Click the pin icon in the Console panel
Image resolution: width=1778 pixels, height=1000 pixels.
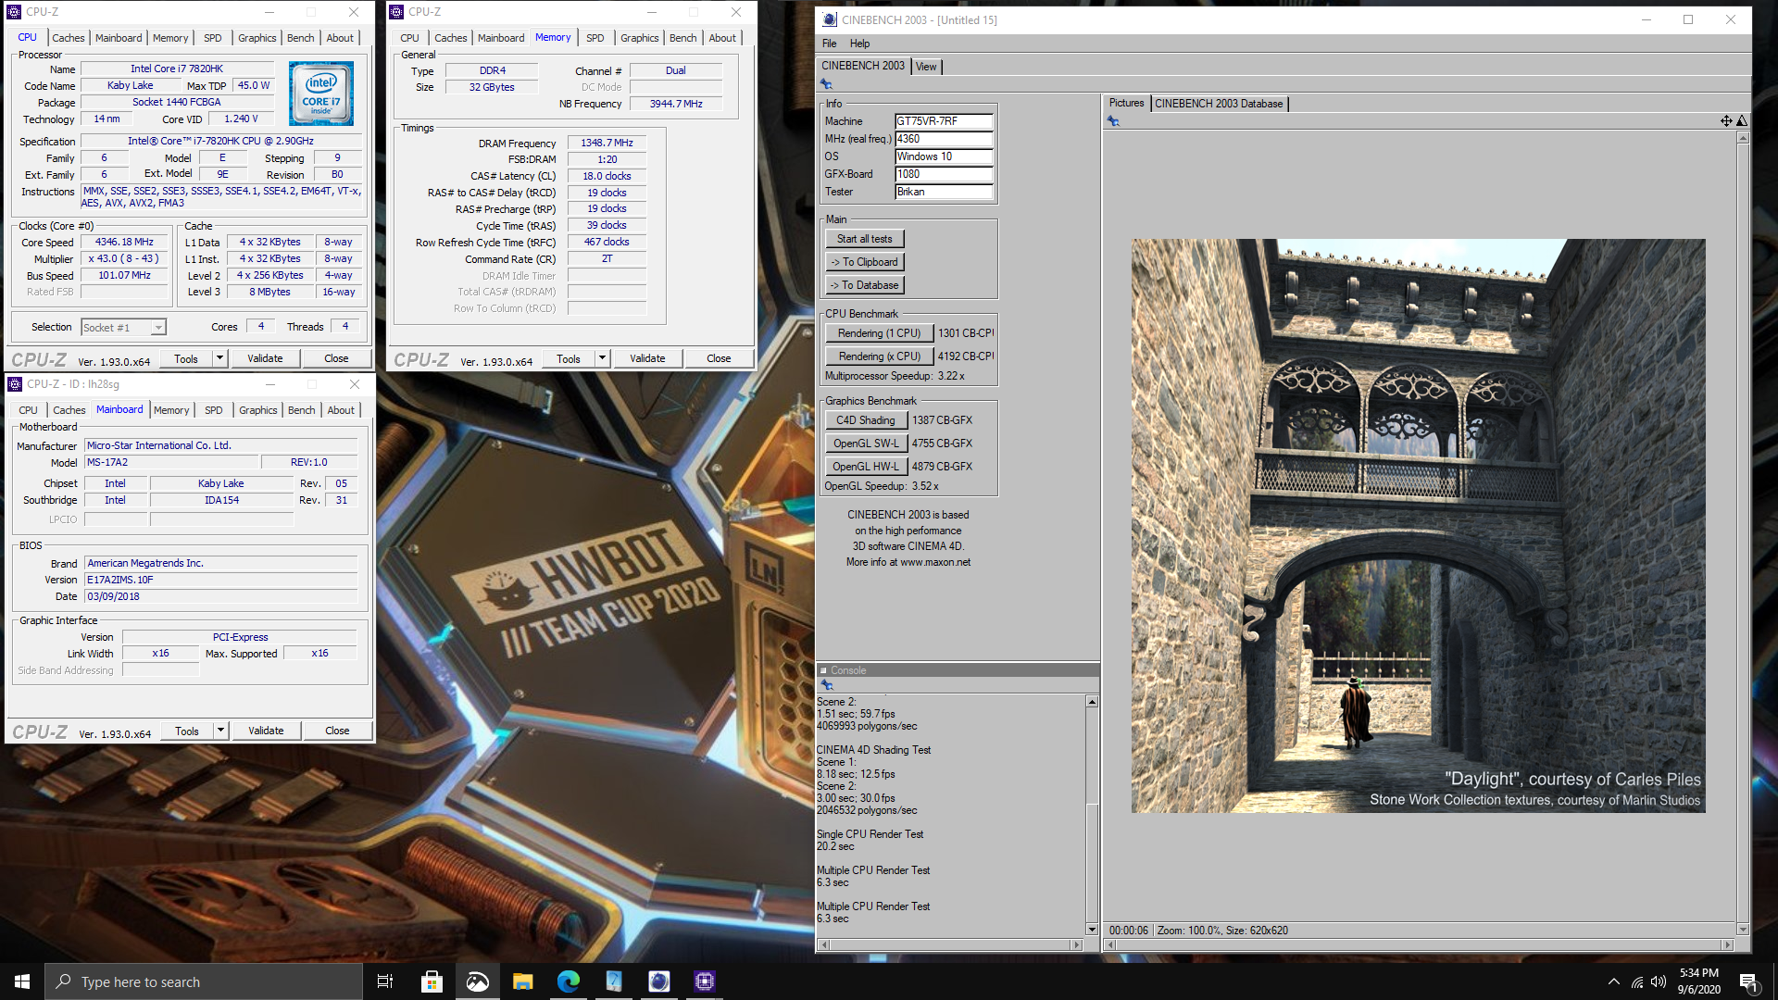tap(826, 685)
